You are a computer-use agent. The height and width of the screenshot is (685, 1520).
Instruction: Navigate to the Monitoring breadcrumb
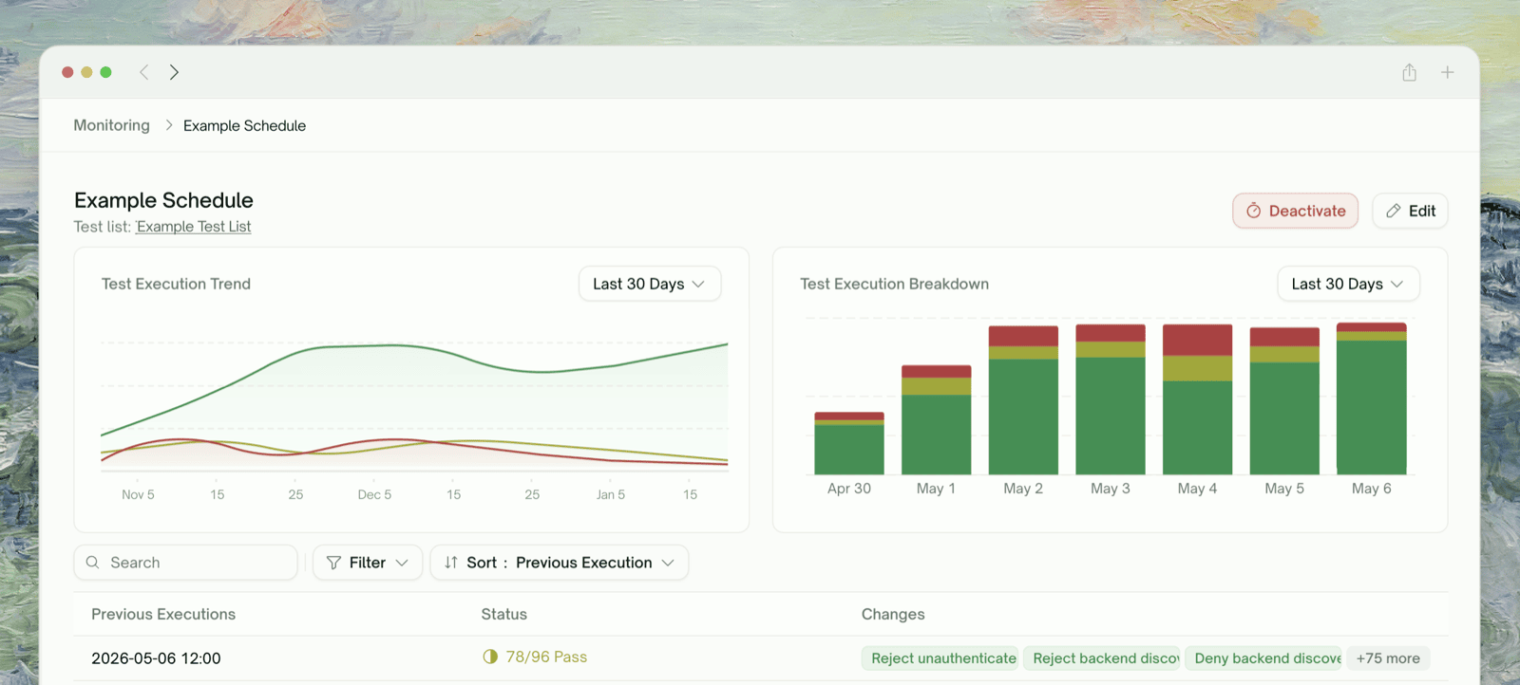coord(112,125)
